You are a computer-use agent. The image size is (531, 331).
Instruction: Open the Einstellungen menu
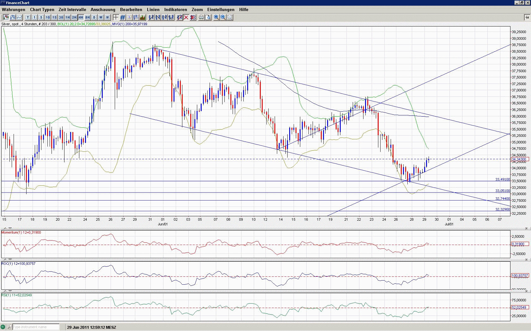pyautogui.click(x=221, y=9)
